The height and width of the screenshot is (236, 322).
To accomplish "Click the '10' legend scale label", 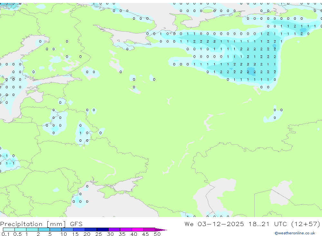I will coord(64,234).
